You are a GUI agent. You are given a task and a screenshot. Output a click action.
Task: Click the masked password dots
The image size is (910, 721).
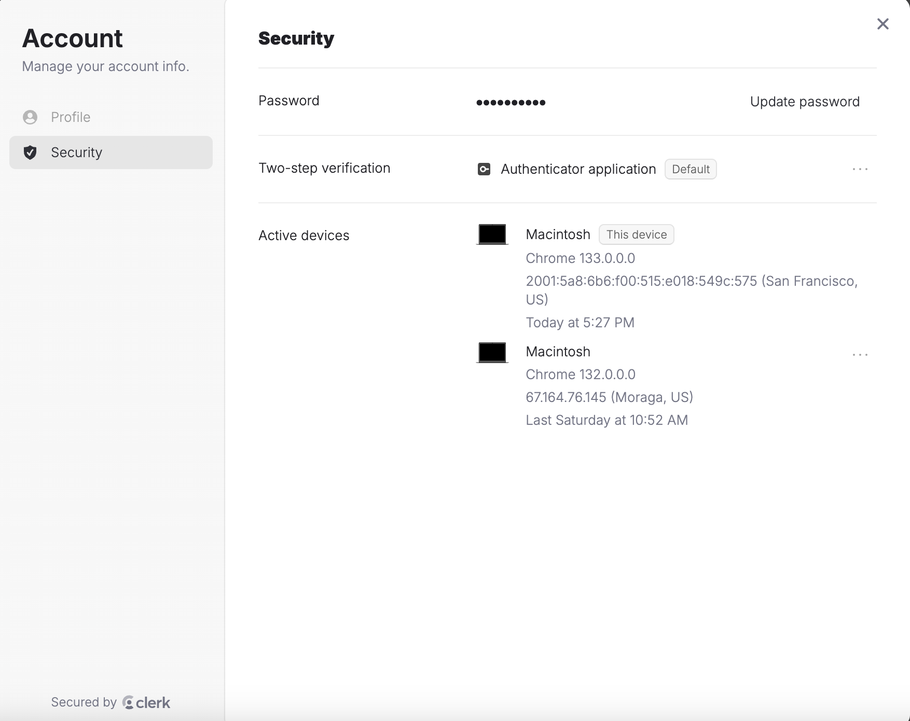(511, 102)
